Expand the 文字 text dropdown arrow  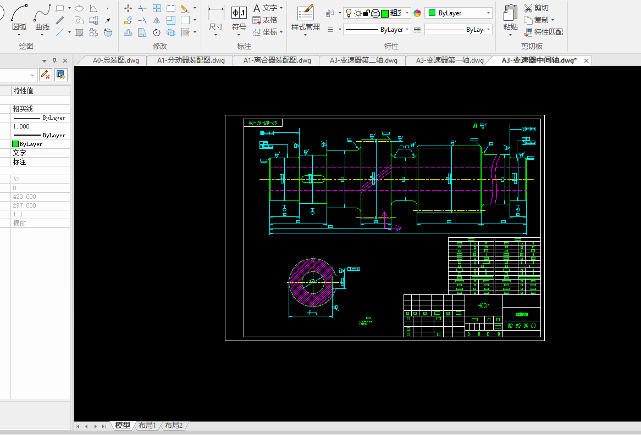(x=281, y=8)
